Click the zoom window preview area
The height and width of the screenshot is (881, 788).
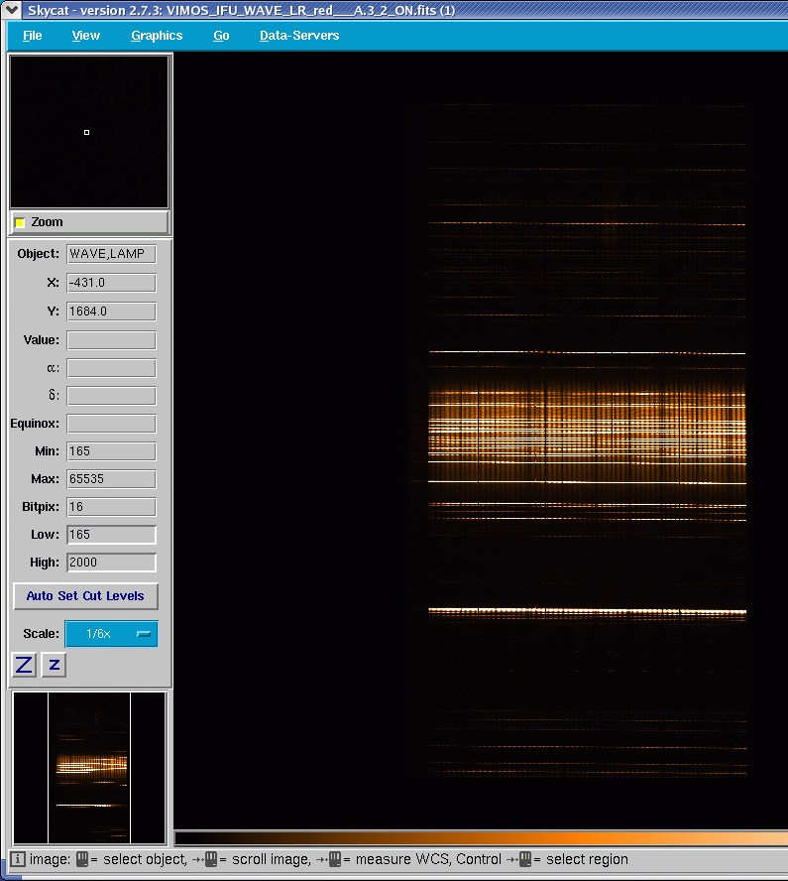point(89,132)
